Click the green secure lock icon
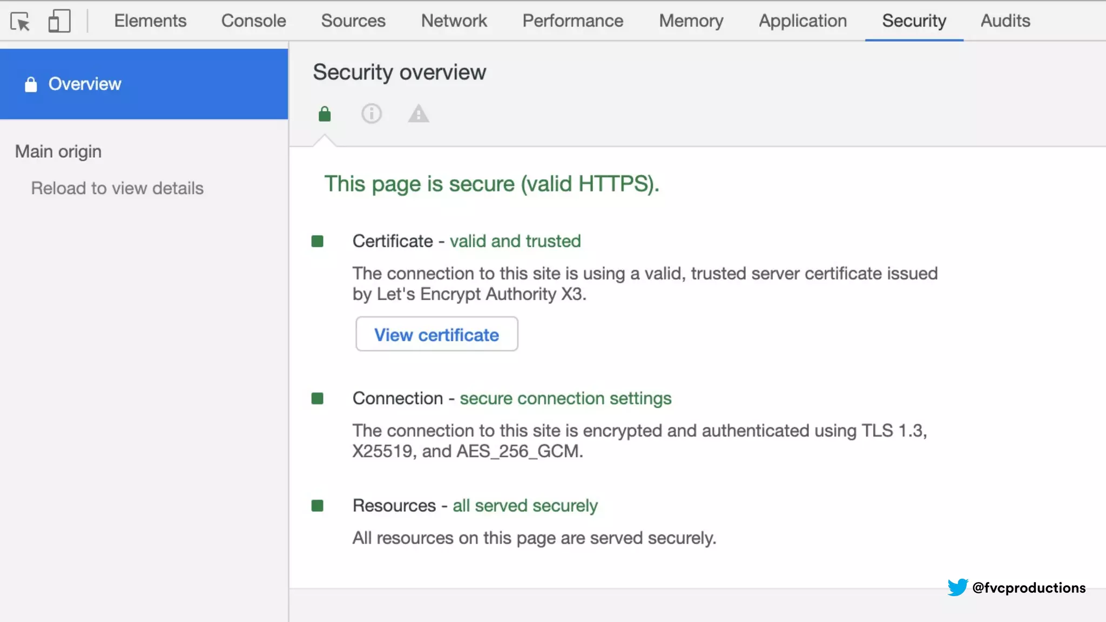 pyautogui.click(x=325, y=114)
